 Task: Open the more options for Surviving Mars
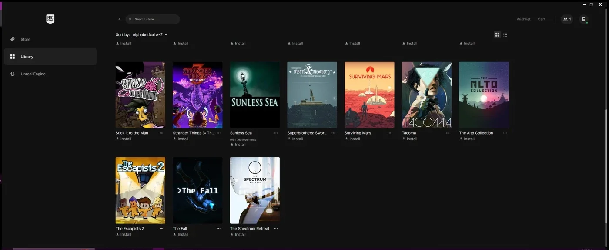tap(390, 133)
